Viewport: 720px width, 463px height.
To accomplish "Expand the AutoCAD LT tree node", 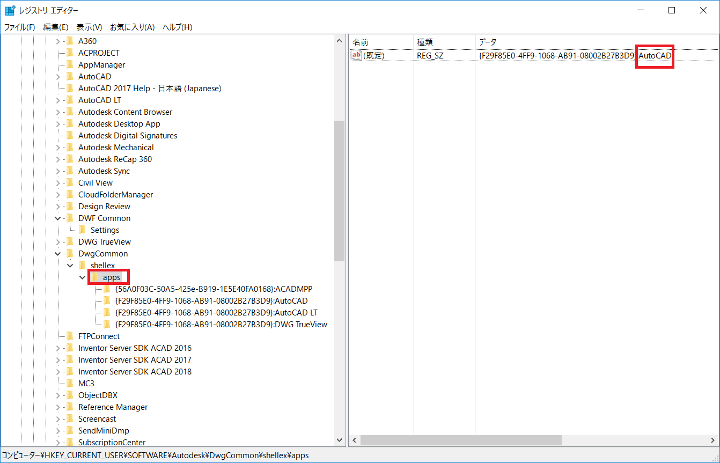I will (x=58, y=100).
